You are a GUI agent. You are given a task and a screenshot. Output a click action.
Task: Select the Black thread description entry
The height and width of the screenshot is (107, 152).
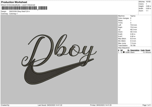[132, 52]
